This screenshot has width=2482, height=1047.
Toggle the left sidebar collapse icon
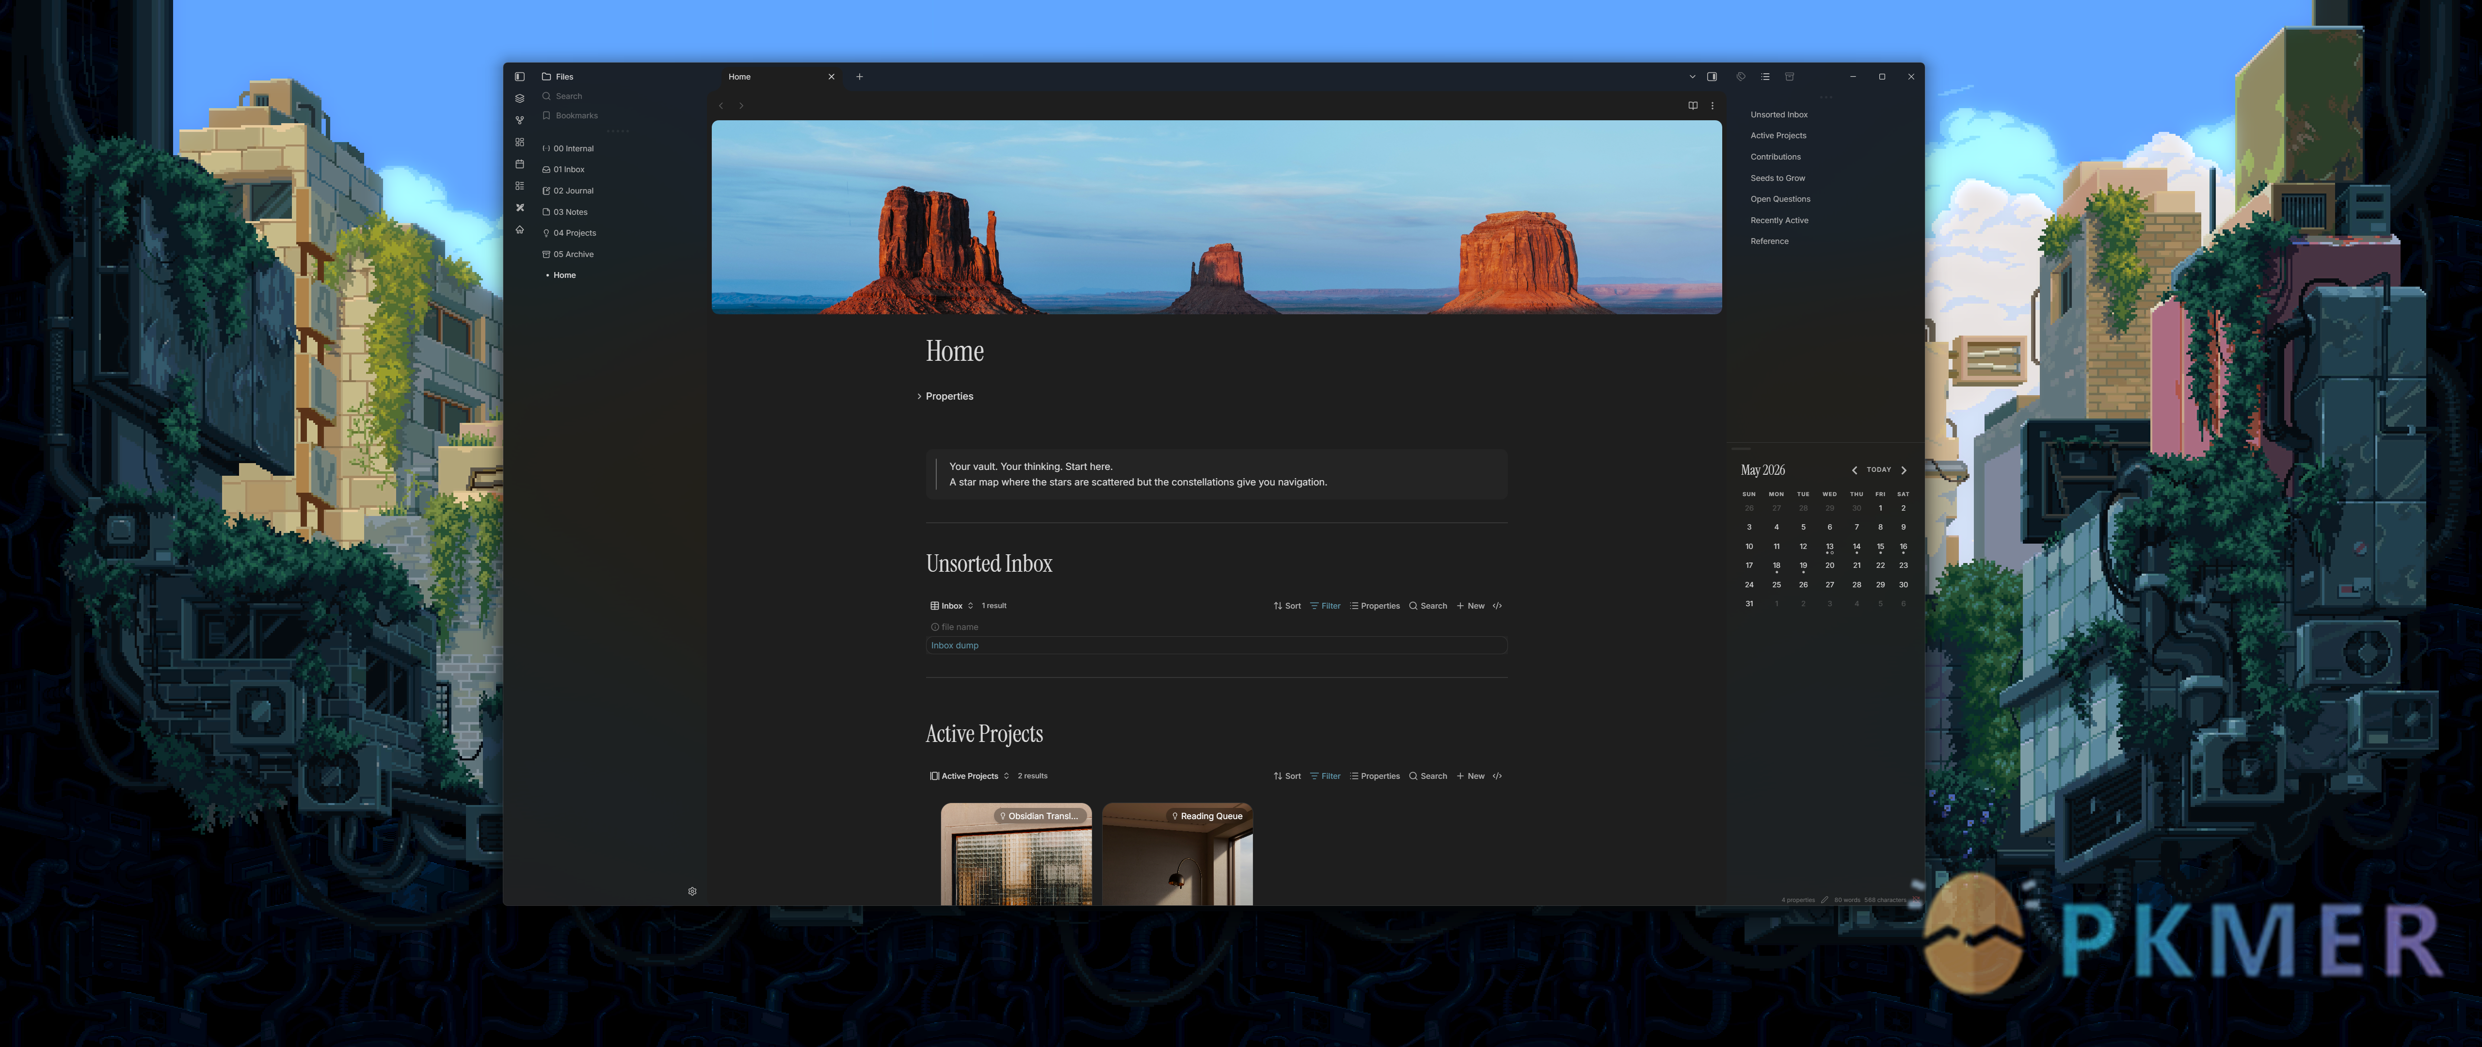[x=519, y=76]
